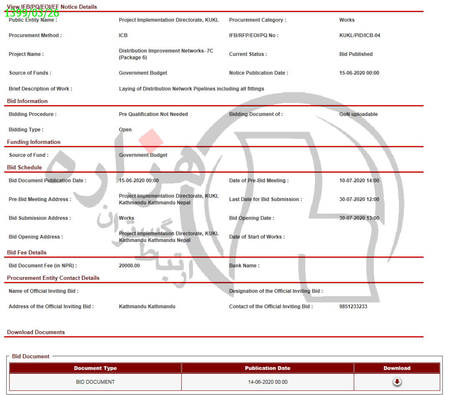Select the BID DOCUMENT row cell

click(95, 382)
